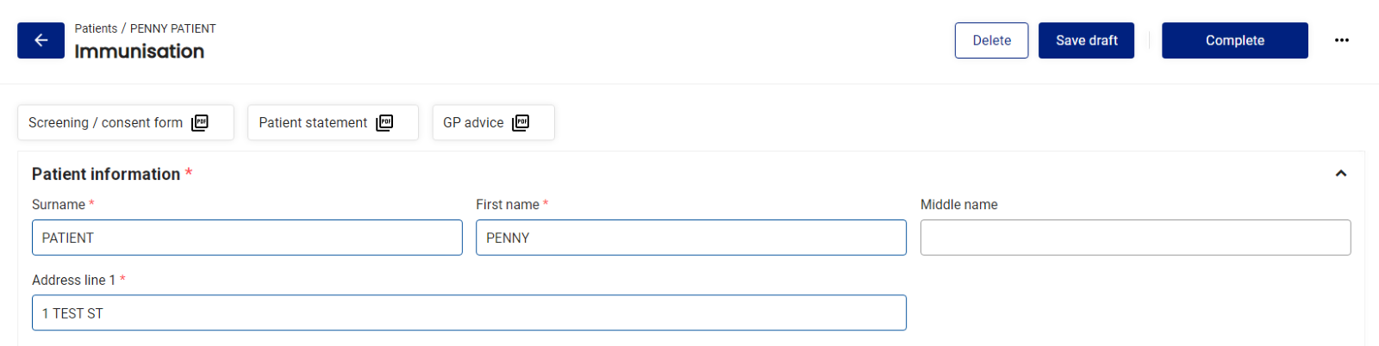Select PENNY PATIENT in the breadcrumb
The width and height of the screenshot is (1379, 346).
click(172, 28)
